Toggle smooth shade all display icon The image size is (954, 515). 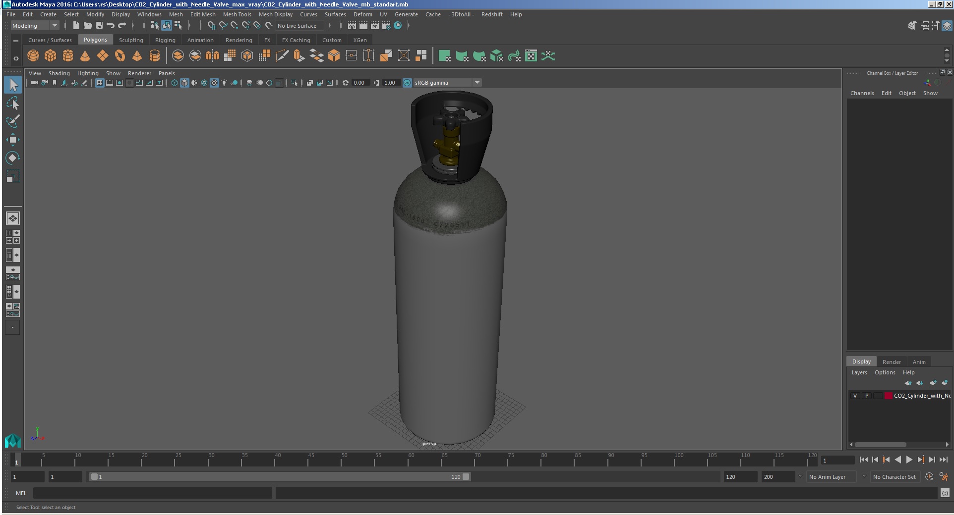(184, 83)
